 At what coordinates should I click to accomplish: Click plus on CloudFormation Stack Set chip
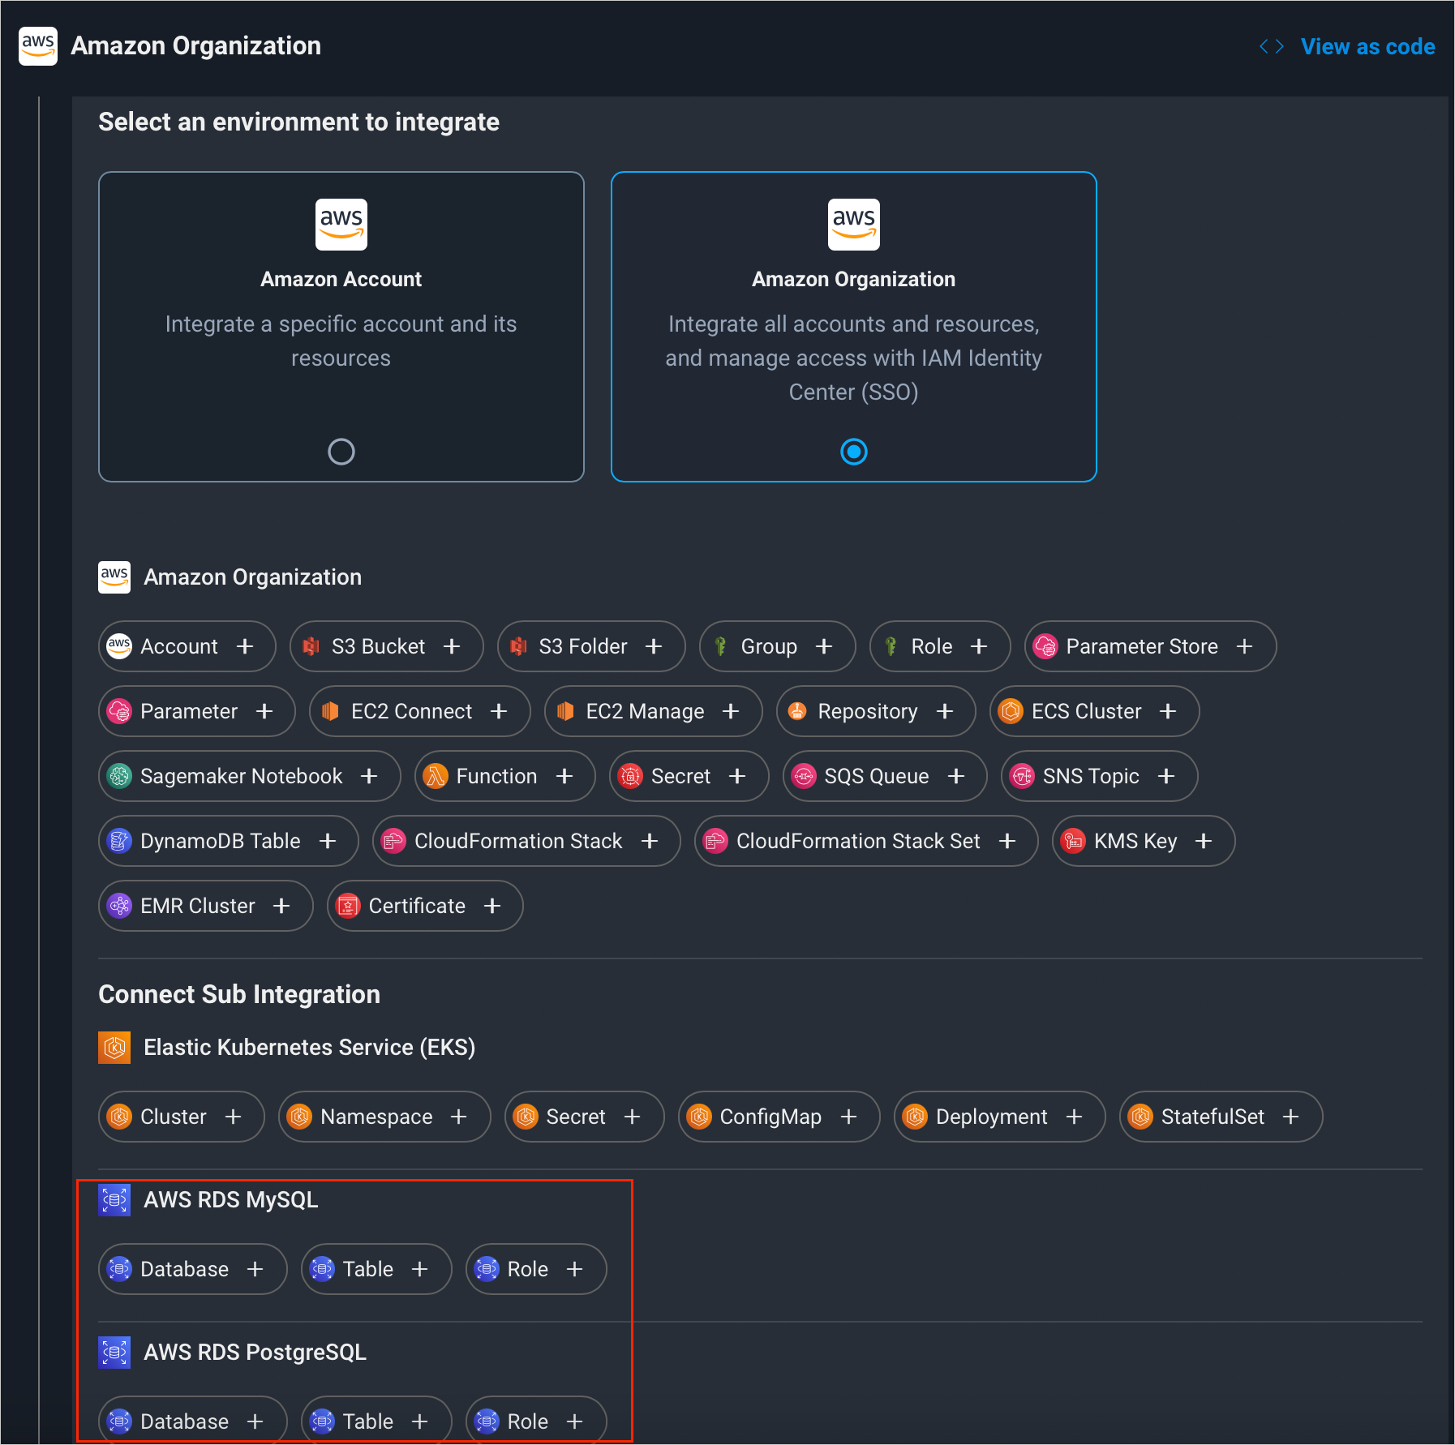1007,841
